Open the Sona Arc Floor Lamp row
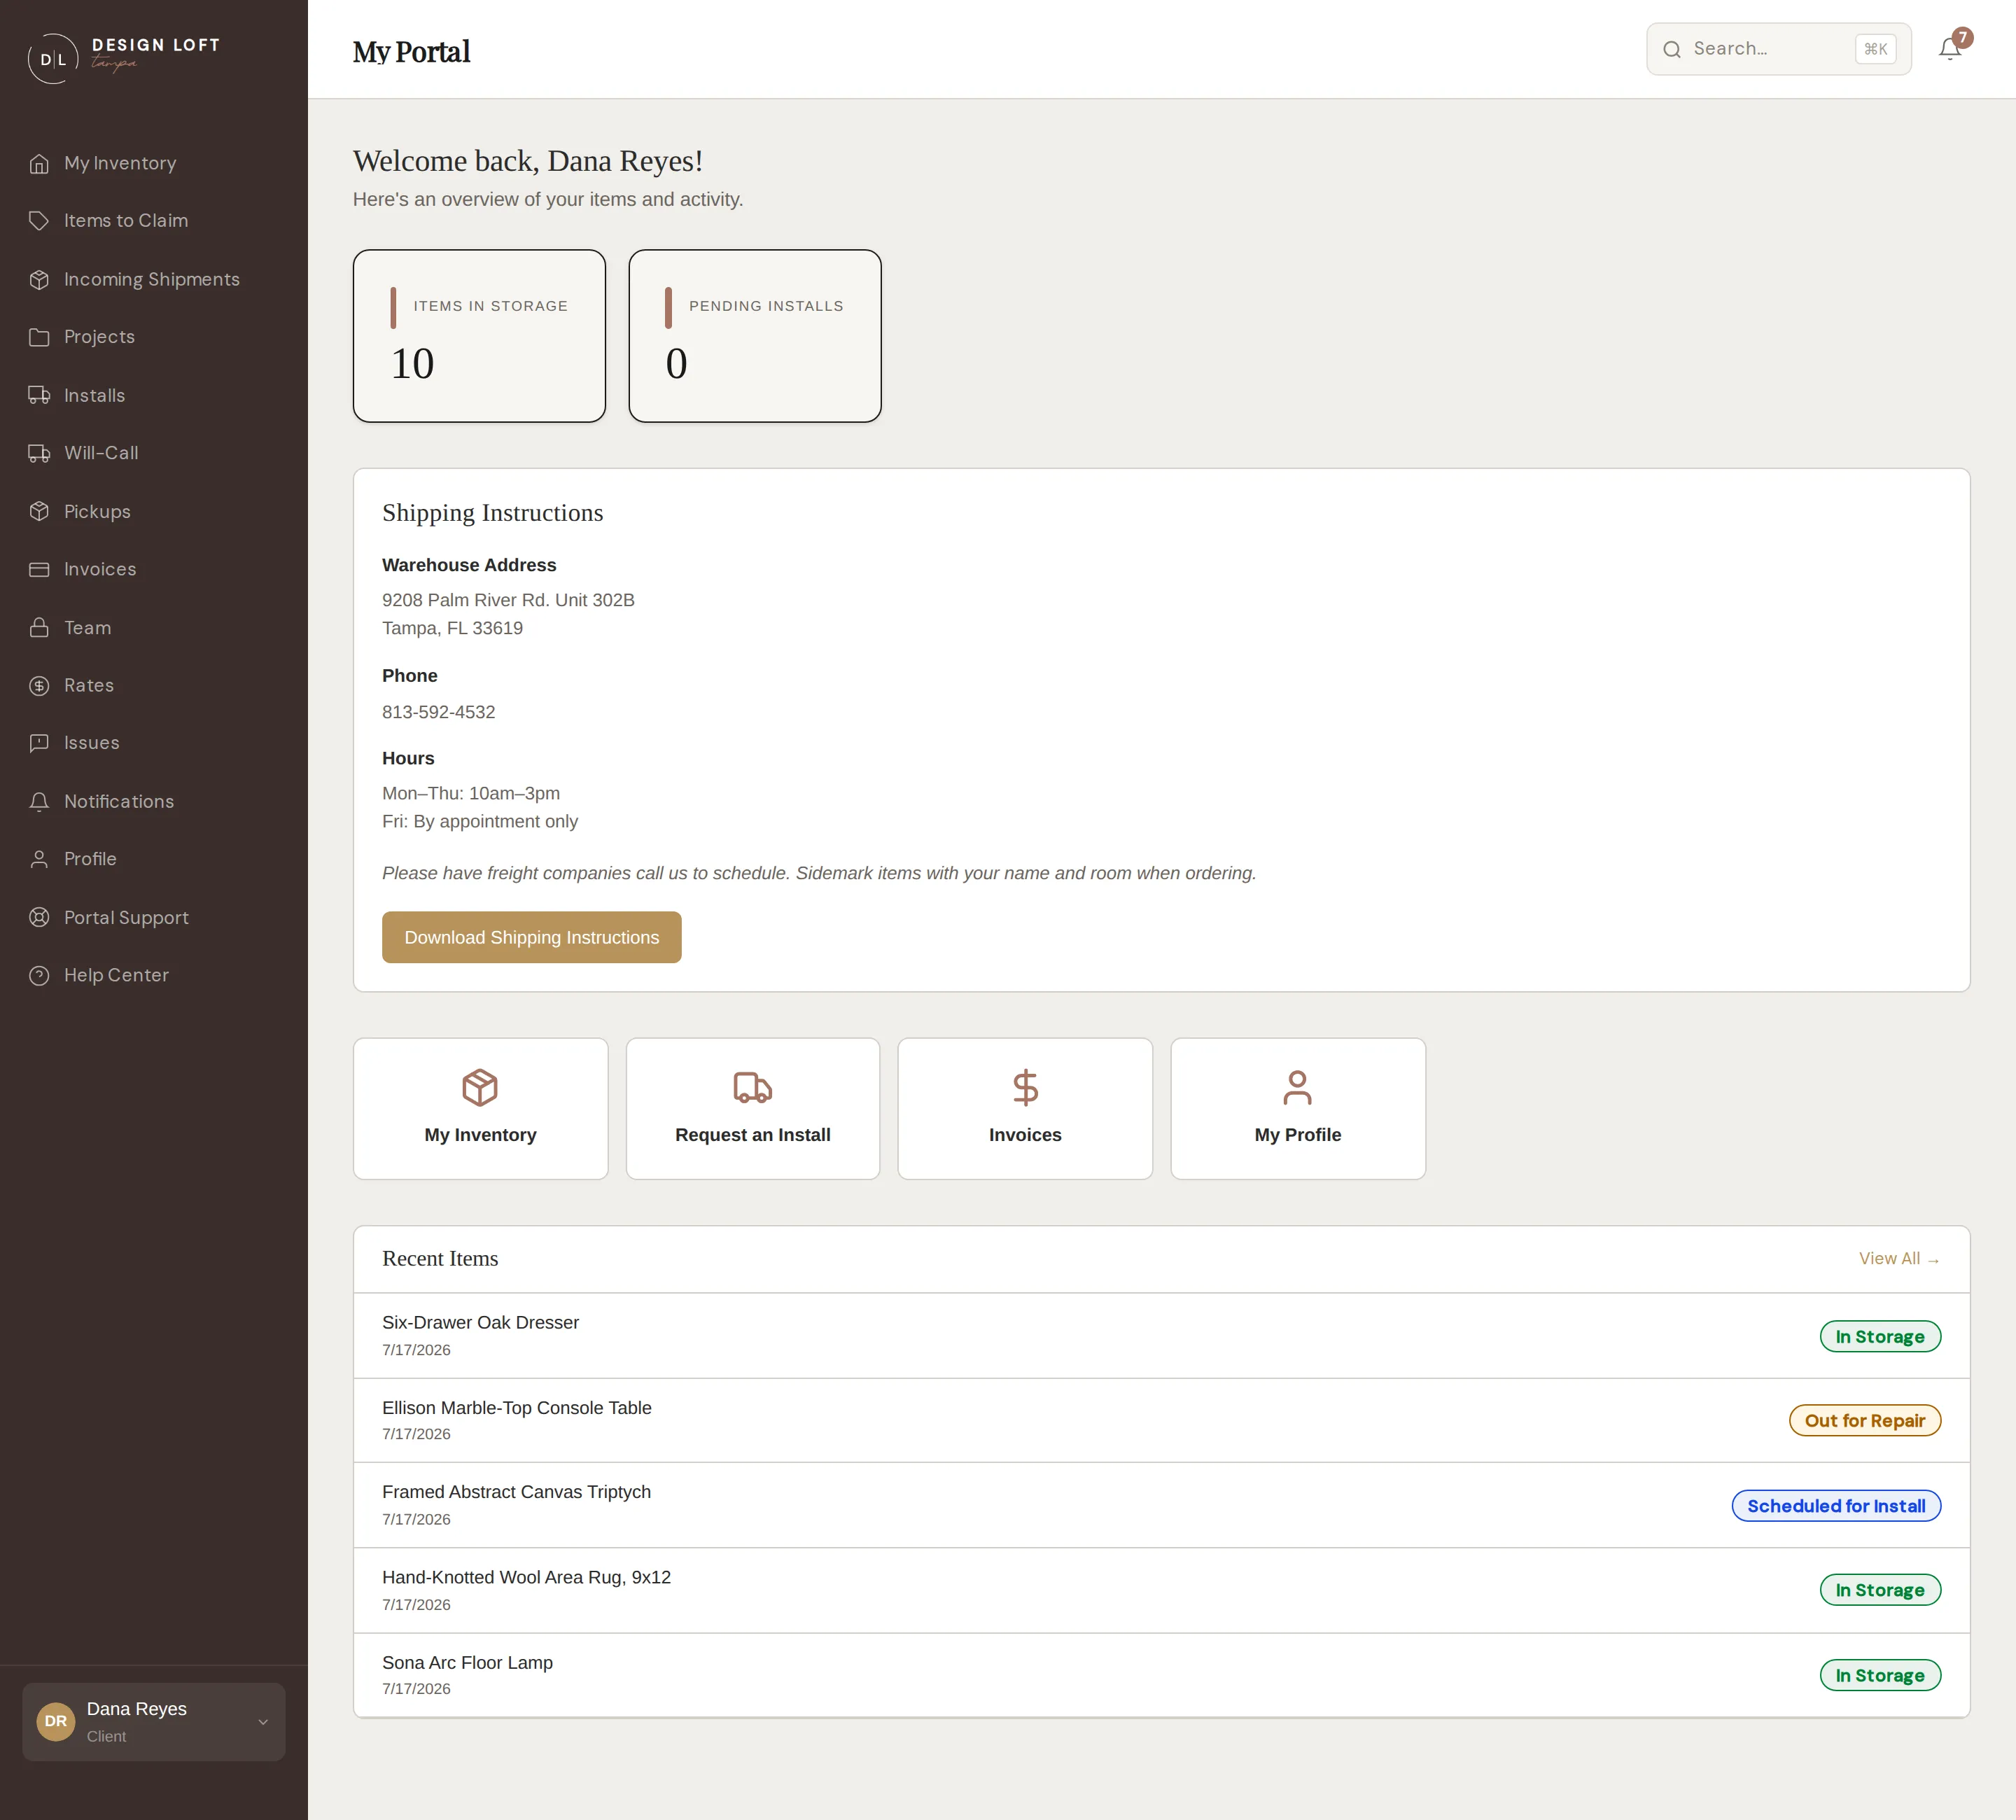 (1161, 1675)
